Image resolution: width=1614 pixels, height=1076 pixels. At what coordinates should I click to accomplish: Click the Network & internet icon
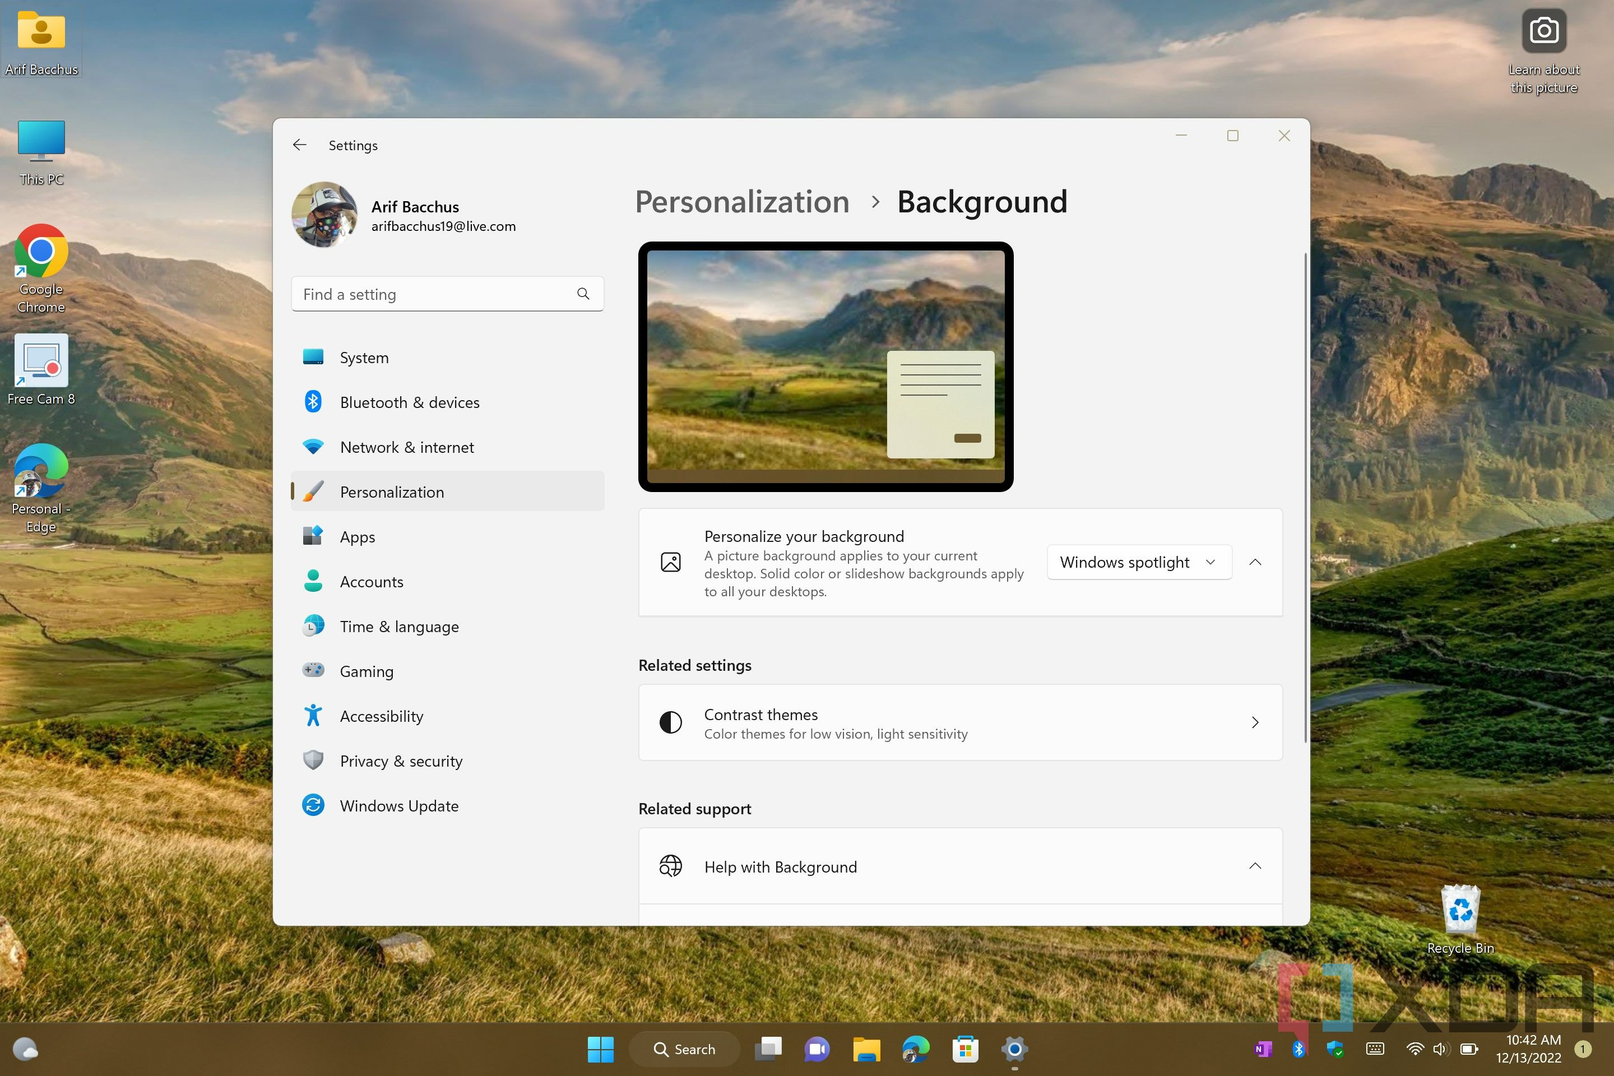click(314, 447)
